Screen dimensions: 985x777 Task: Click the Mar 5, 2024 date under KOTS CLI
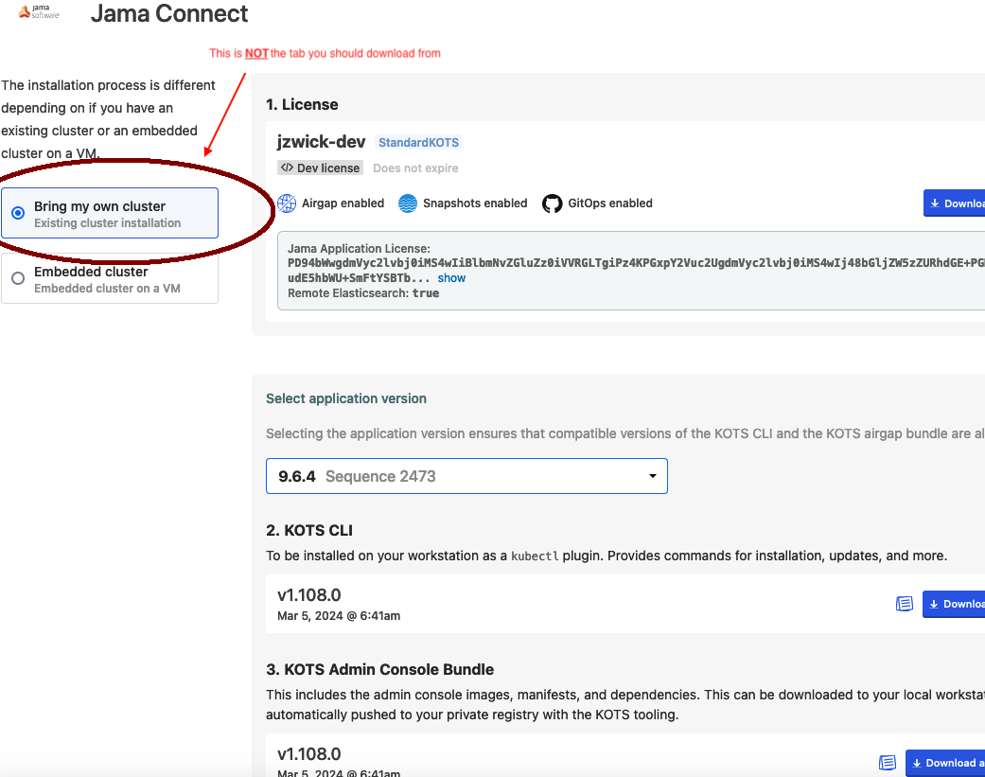339,616
